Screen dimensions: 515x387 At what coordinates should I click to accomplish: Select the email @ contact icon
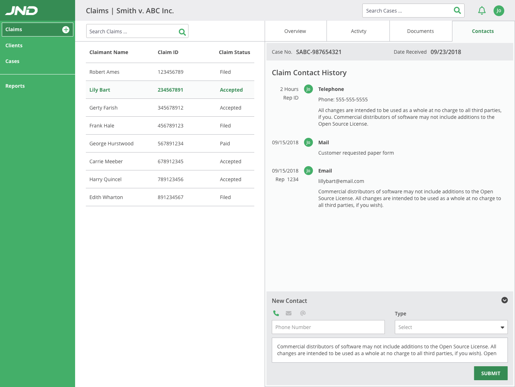coord(303,313)
